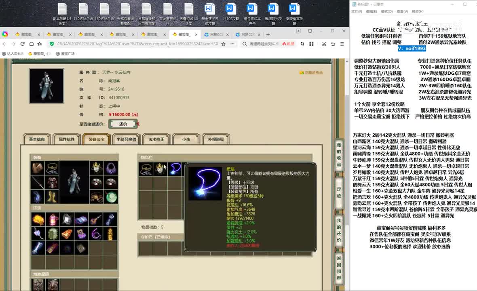
Task: Open Notepad 编辑(E) menu
Action: coord(371,11)
